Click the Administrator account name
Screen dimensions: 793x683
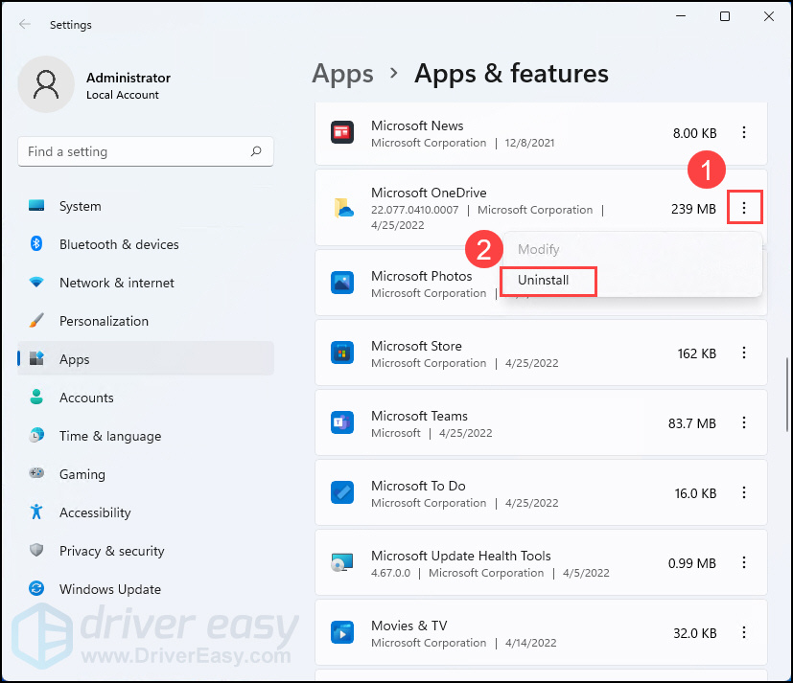(x=128, y=78)
